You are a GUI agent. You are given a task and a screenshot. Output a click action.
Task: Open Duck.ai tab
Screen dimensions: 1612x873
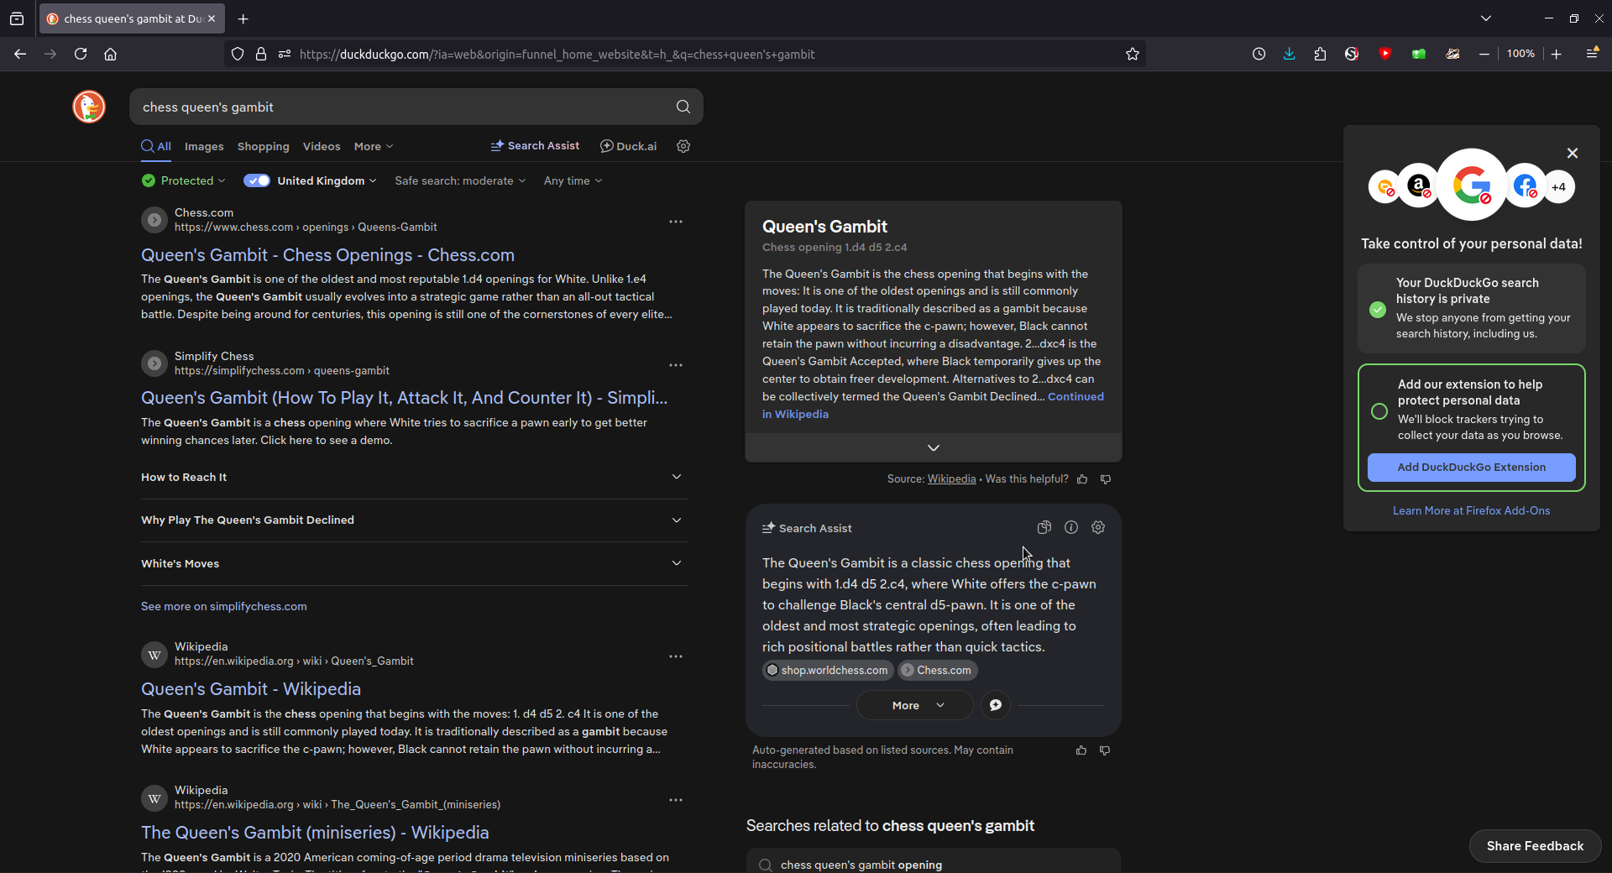click(x=629, y=146)
